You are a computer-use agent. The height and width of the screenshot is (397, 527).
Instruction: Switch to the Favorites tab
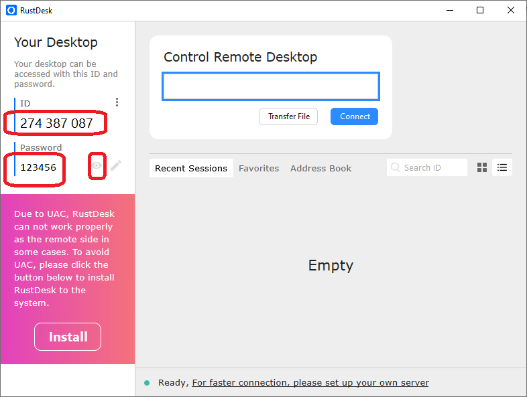point(259,169)
